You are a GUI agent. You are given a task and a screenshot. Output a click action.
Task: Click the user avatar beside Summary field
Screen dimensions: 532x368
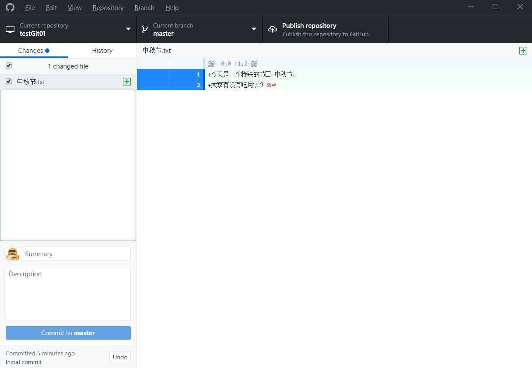(x=12, y=254)
